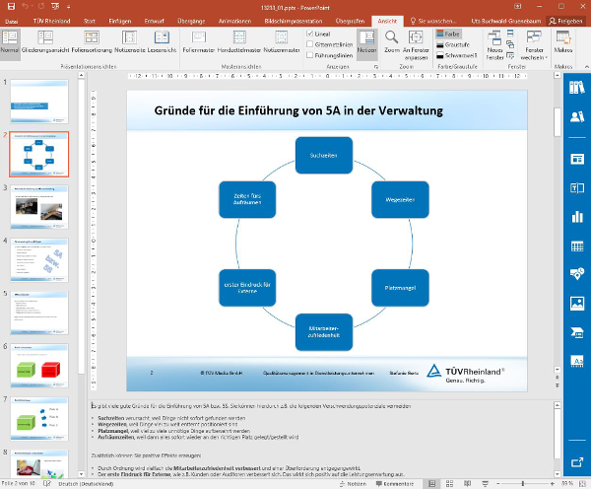
Task: Select the Graustufe color mode
Action: (456, 44)
